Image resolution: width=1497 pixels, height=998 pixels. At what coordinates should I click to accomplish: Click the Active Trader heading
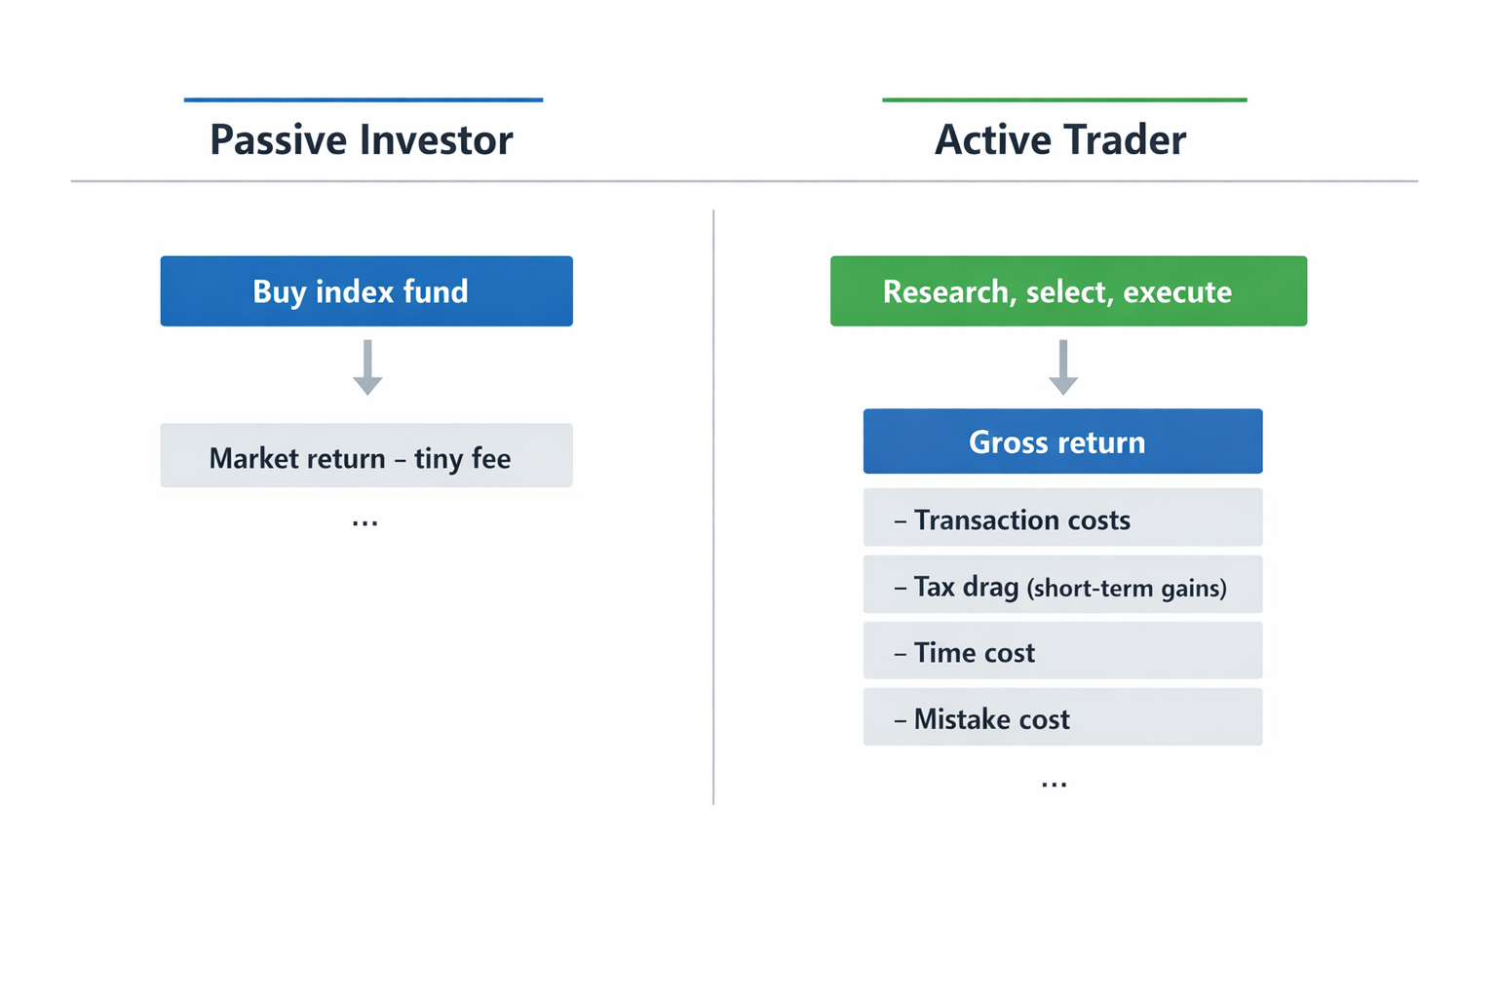coord(1060,140)
